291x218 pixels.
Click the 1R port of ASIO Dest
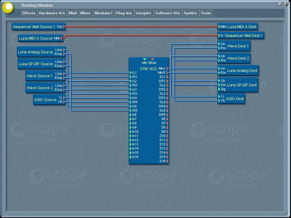coord(219,101)
